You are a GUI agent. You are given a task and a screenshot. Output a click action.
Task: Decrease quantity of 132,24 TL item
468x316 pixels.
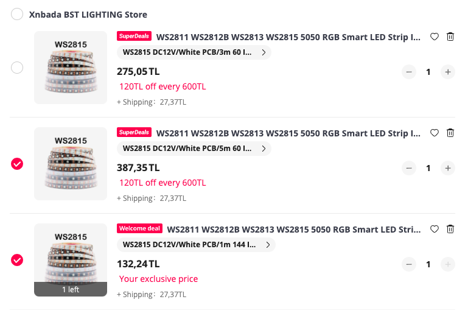point(409,264)
